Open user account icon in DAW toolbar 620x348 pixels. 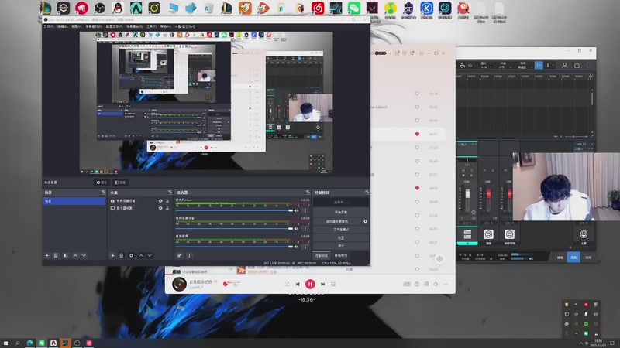(x=565, y=65)
